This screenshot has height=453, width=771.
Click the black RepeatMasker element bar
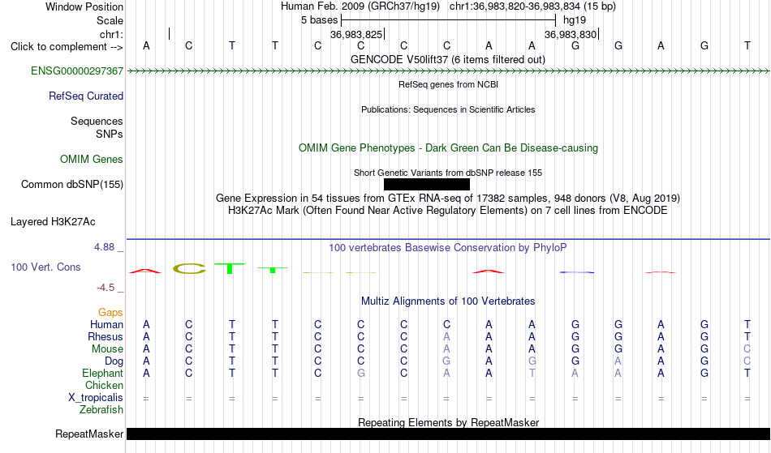point(449,434)
